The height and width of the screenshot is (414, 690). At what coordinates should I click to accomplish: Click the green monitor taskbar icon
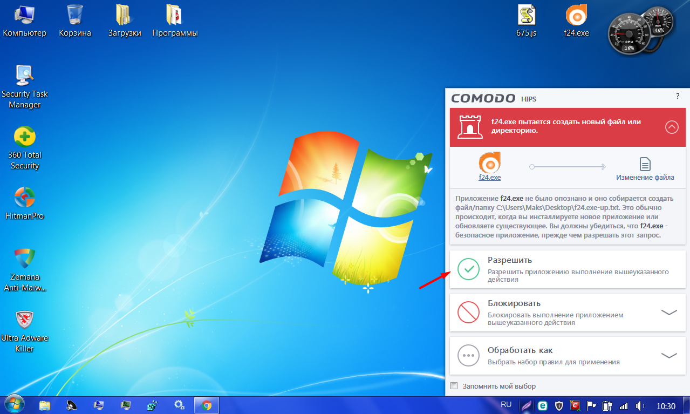(x=125, y=405)
